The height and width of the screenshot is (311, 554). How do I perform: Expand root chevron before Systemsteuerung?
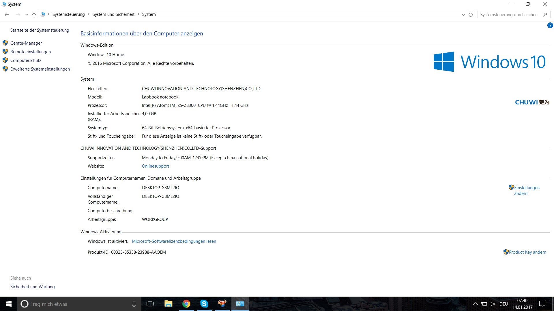[49, 14]
